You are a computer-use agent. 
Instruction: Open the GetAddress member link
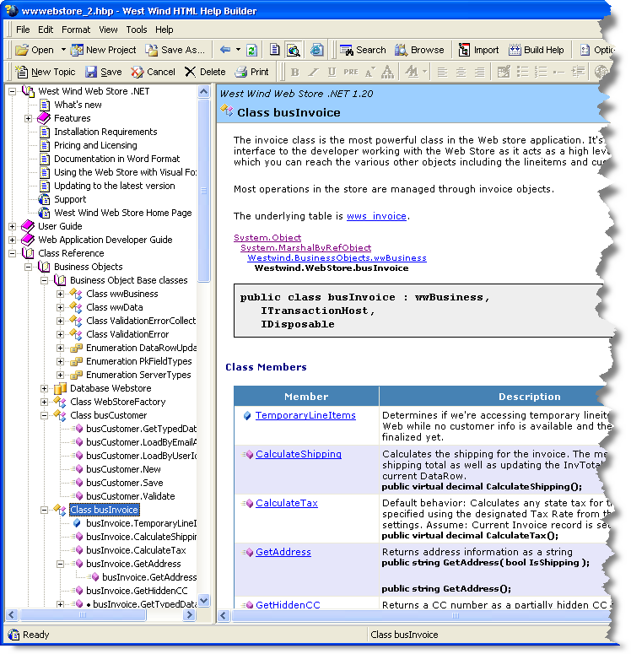(283, 552)
